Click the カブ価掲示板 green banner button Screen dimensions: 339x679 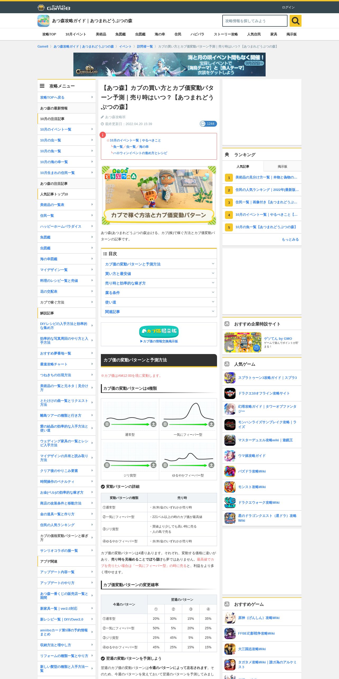pos(159,331)
